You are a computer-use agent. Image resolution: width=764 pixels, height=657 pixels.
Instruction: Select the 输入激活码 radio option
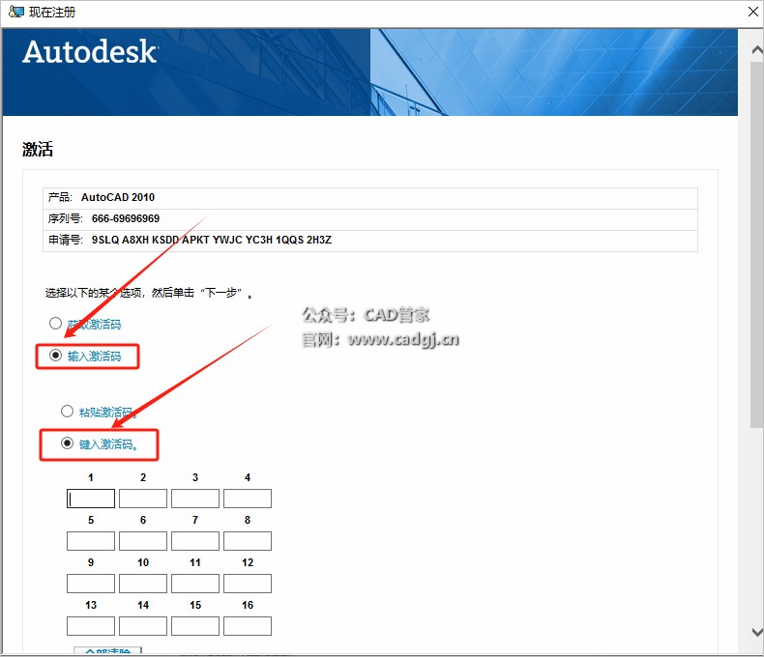point(55,356)
